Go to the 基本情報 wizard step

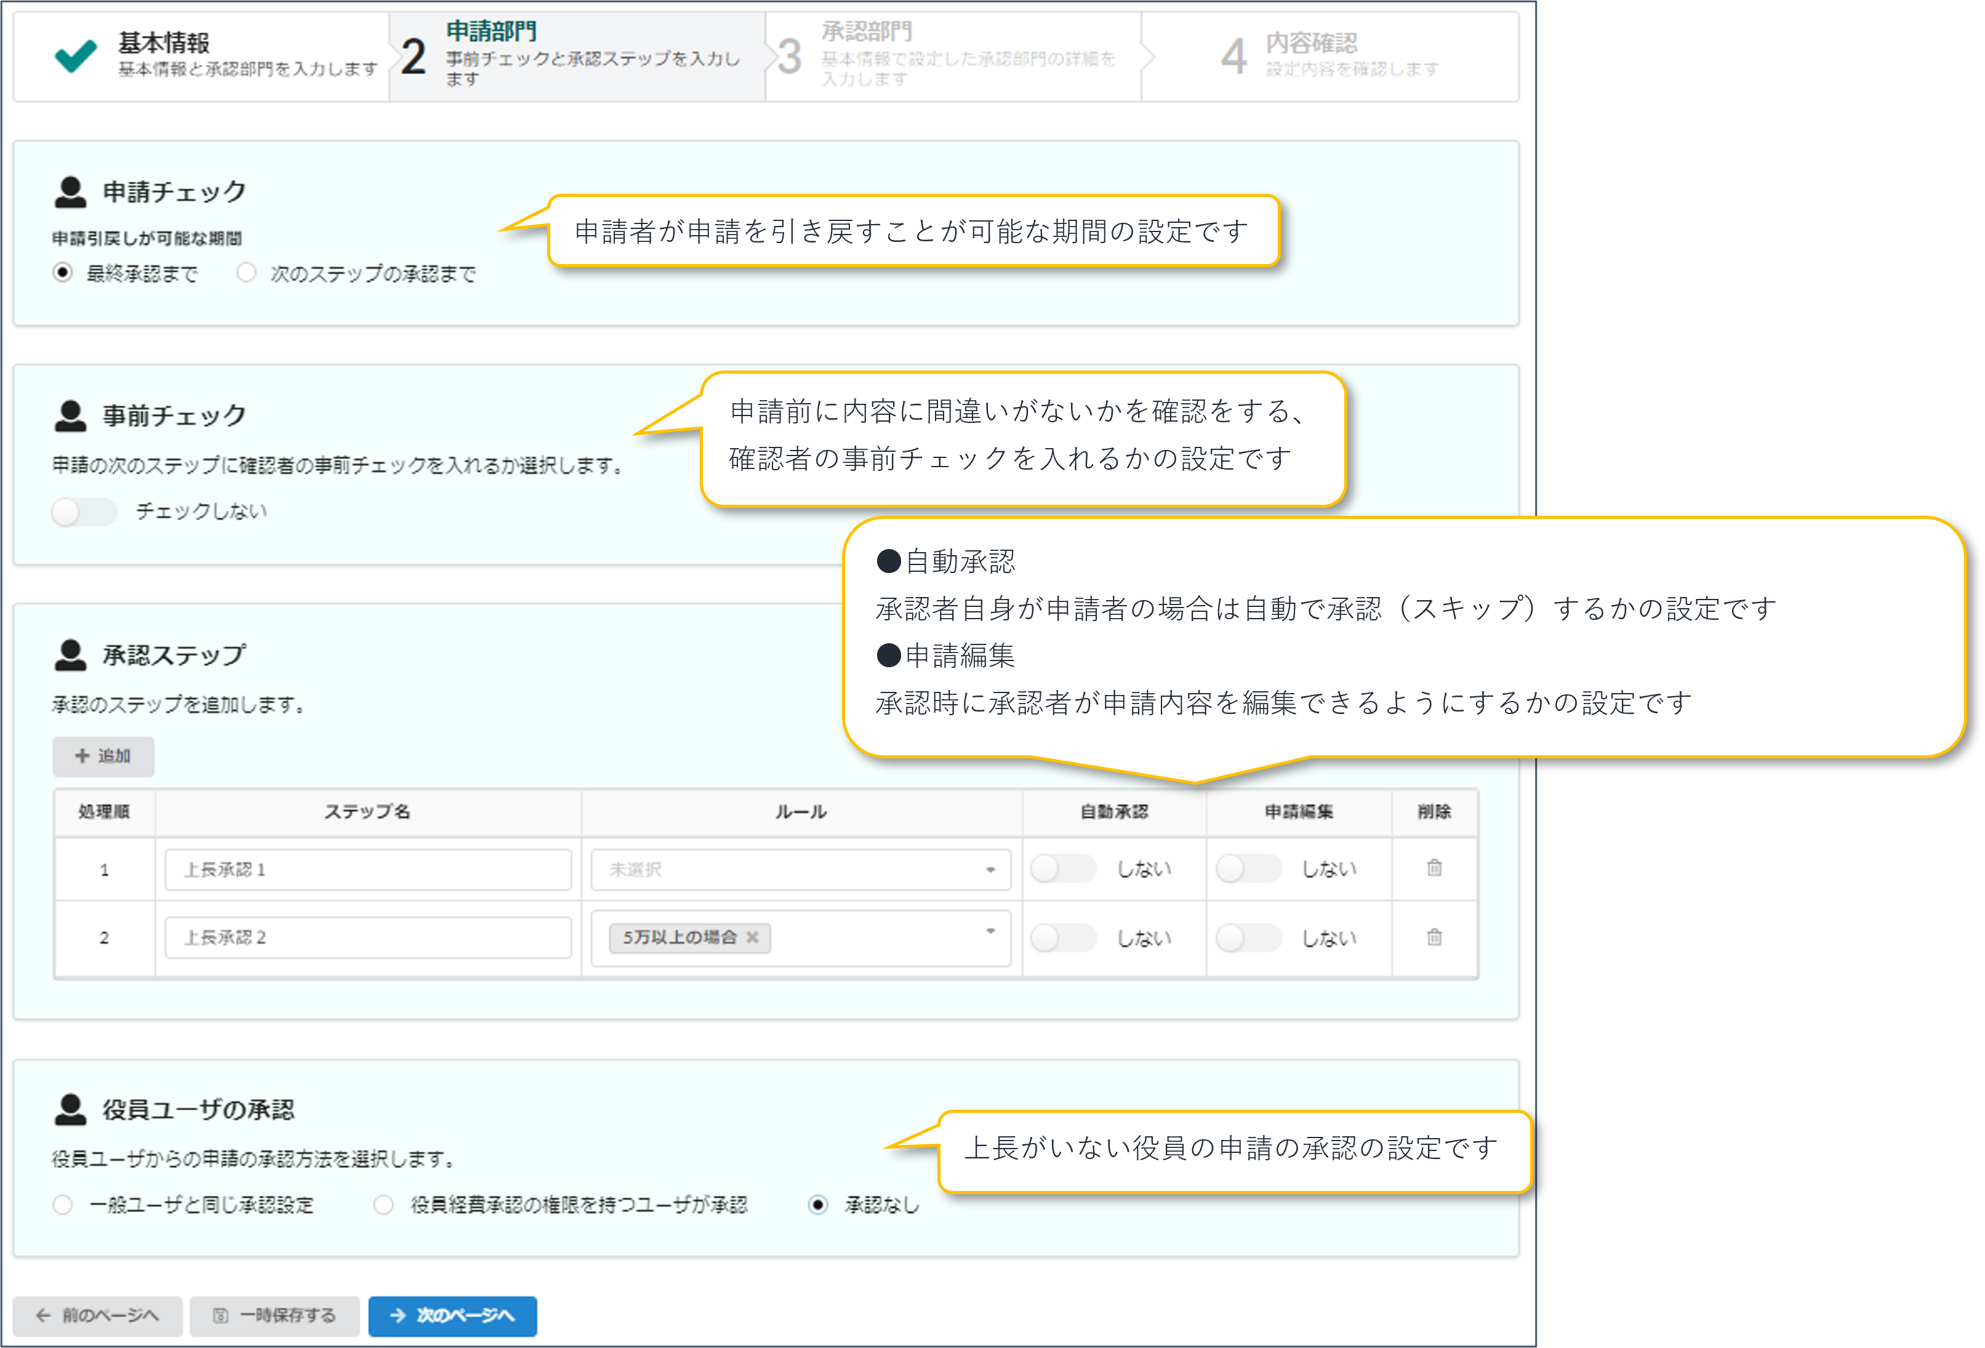coord(201,57)
